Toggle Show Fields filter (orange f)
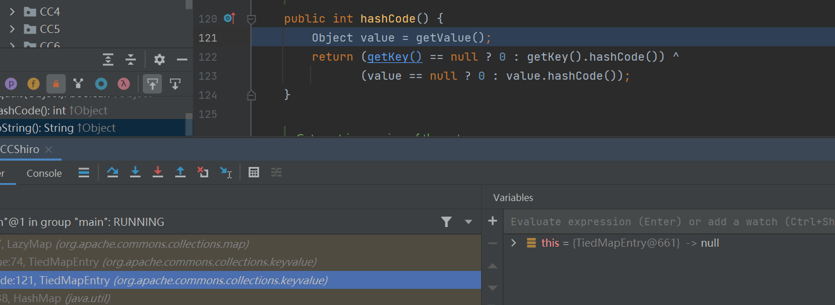The width and height of the screenshot is (835, 305). (34, 84)
